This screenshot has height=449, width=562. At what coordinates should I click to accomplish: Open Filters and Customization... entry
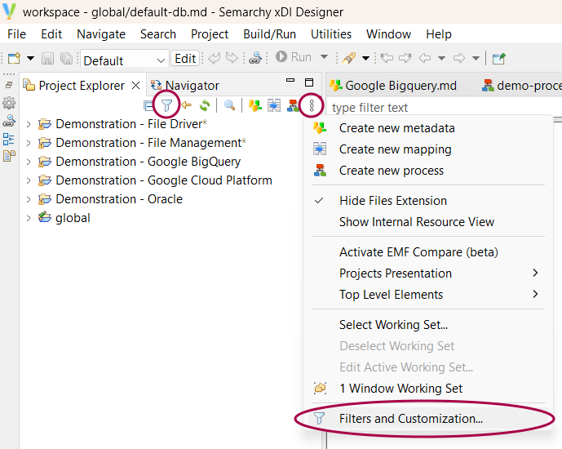[x=428, y=419]
